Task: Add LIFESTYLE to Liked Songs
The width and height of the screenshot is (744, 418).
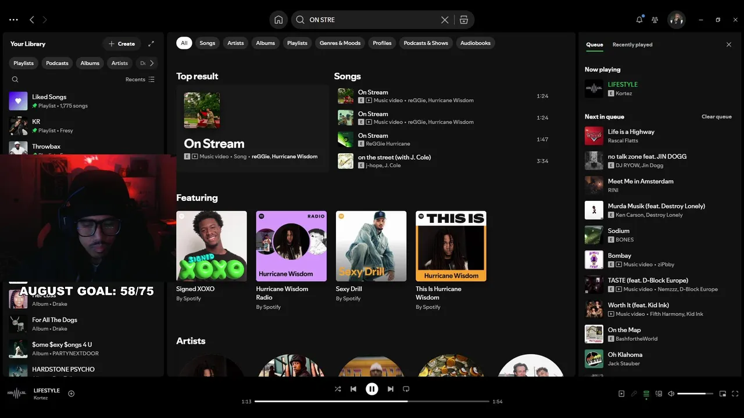Action: point(71,394)
